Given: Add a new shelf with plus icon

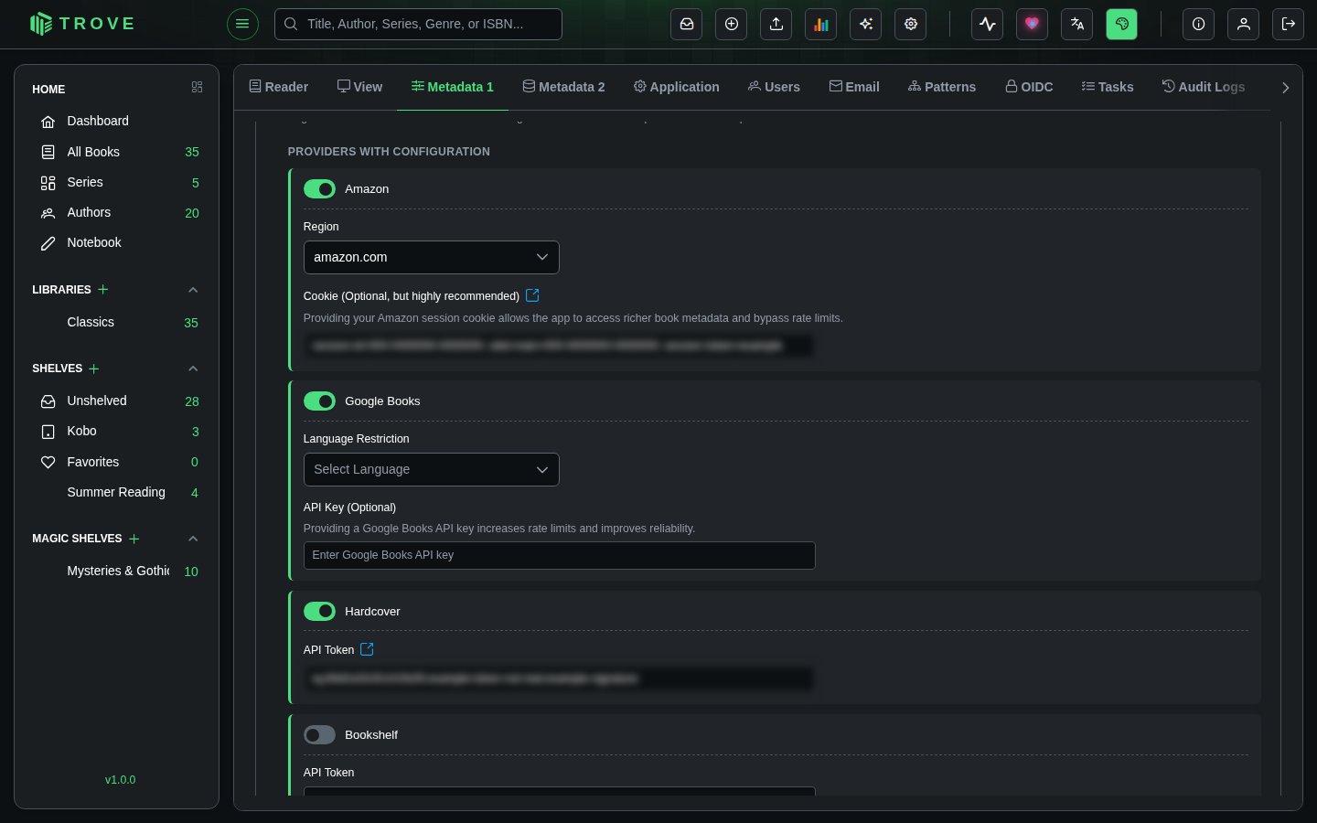Looking at the screenshot, I should pos(94,369).
